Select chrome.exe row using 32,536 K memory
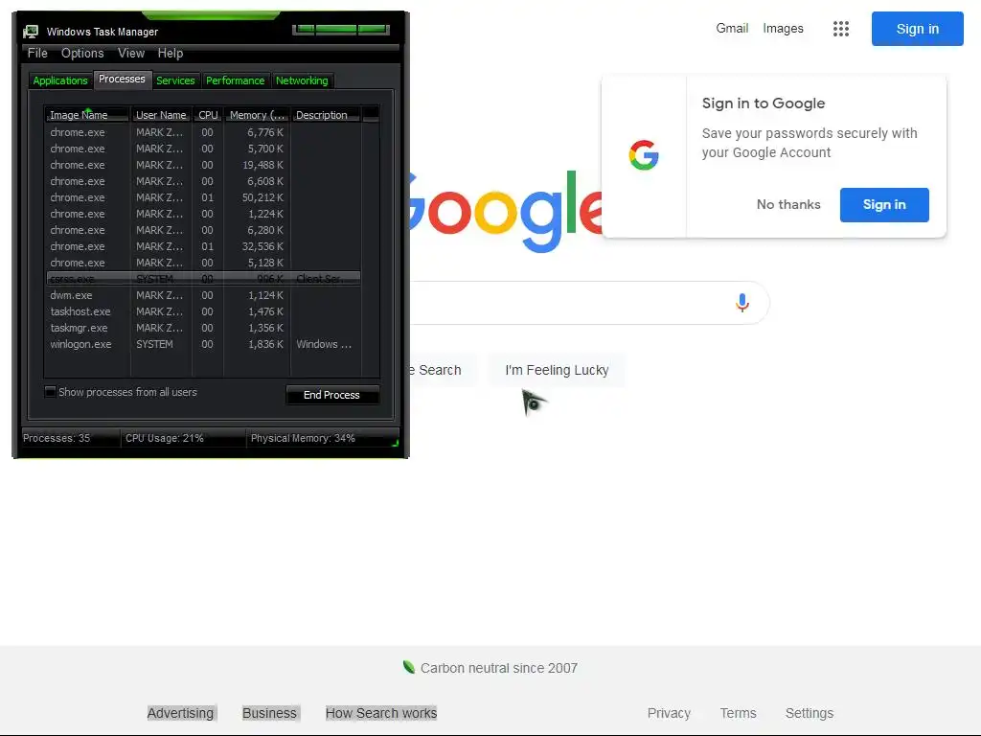 click(203, 246)
